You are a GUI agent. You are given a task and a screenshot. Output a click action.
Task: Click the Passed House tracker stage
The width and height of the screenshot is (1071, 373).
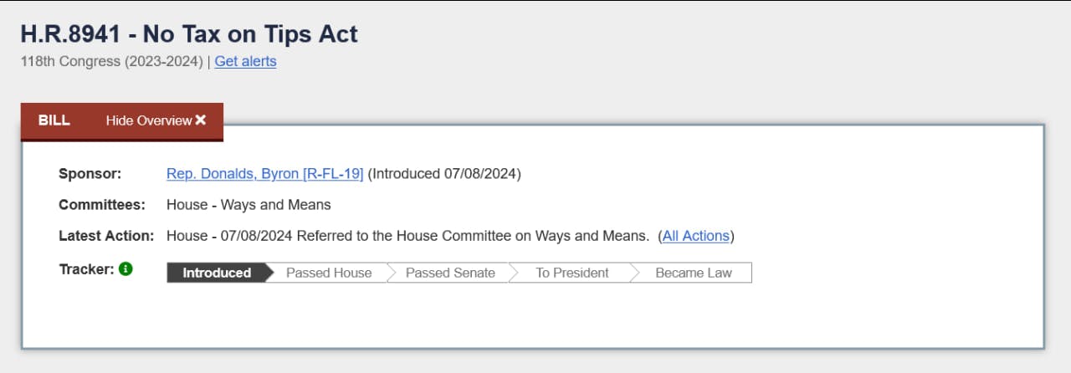329,273
